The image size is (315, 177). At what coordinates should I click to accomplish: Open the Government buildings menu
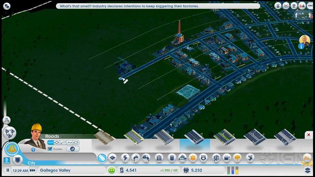tap(159, 158)
